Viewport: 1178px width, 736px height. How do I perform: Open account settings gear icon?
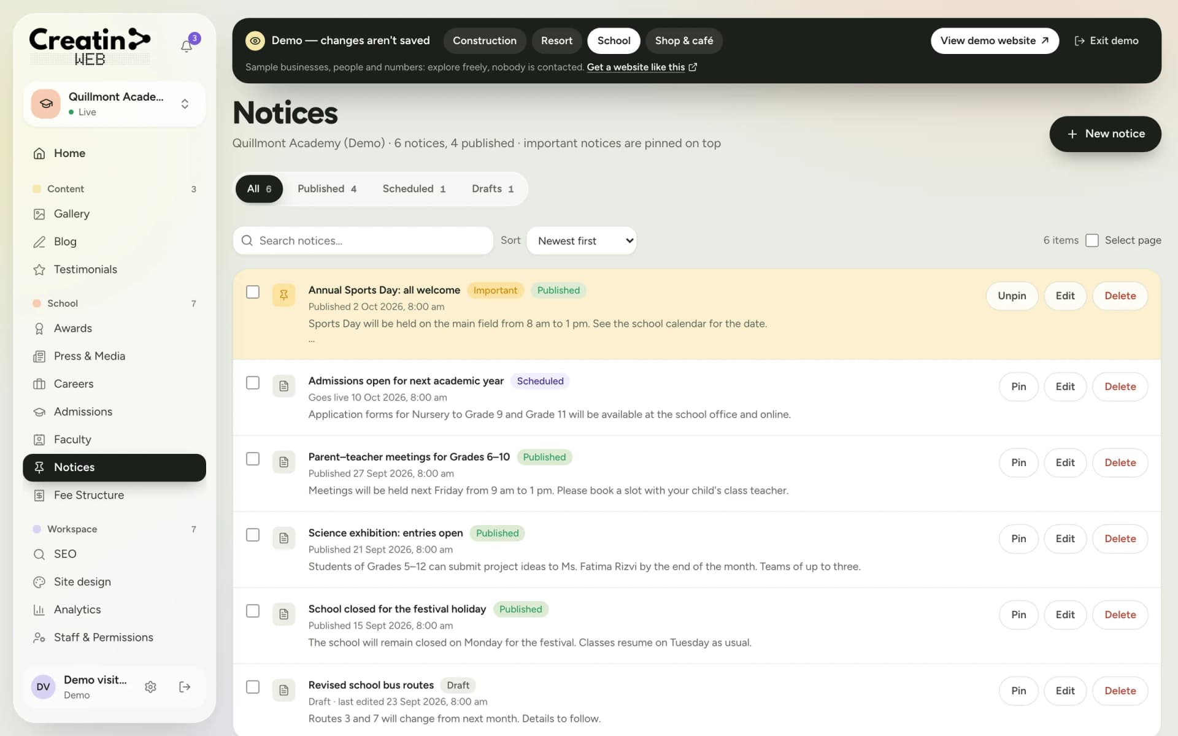tap(150, 687)
